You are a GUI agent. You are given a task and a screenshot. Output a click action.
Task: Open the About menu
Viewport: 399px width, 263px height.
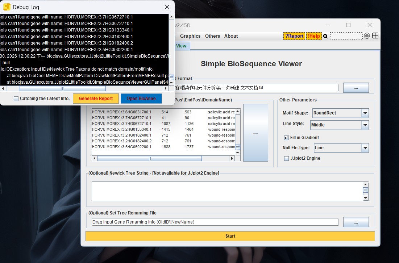point(231,36)
